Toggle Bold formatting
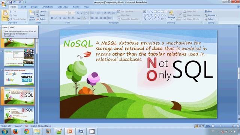Viewport: 240px width, 135px height. 52,18
